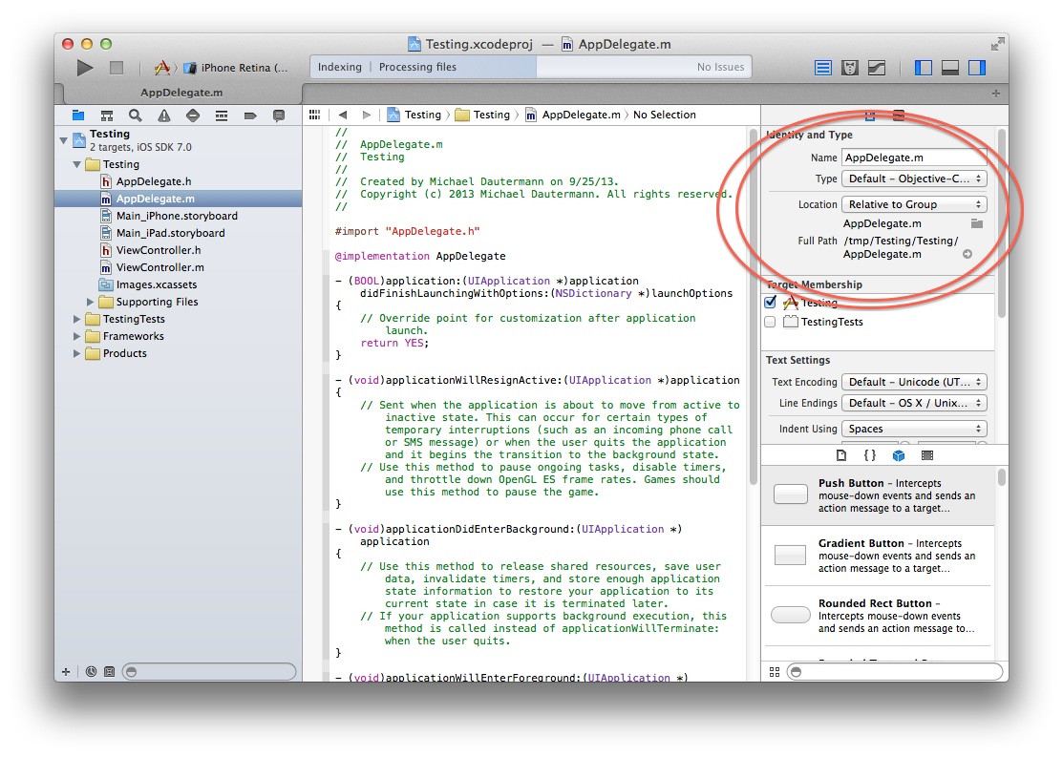Open the Indent Using dropdown
Screen dimensions: 1063x757
pos(914,429)
